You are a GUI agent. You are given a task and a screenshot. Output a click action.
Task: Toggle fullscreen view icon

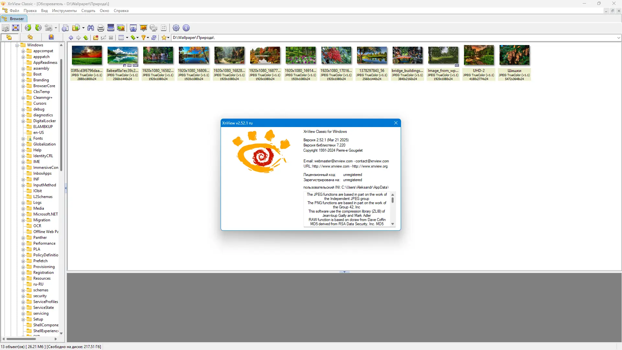(x=16, y=28)
